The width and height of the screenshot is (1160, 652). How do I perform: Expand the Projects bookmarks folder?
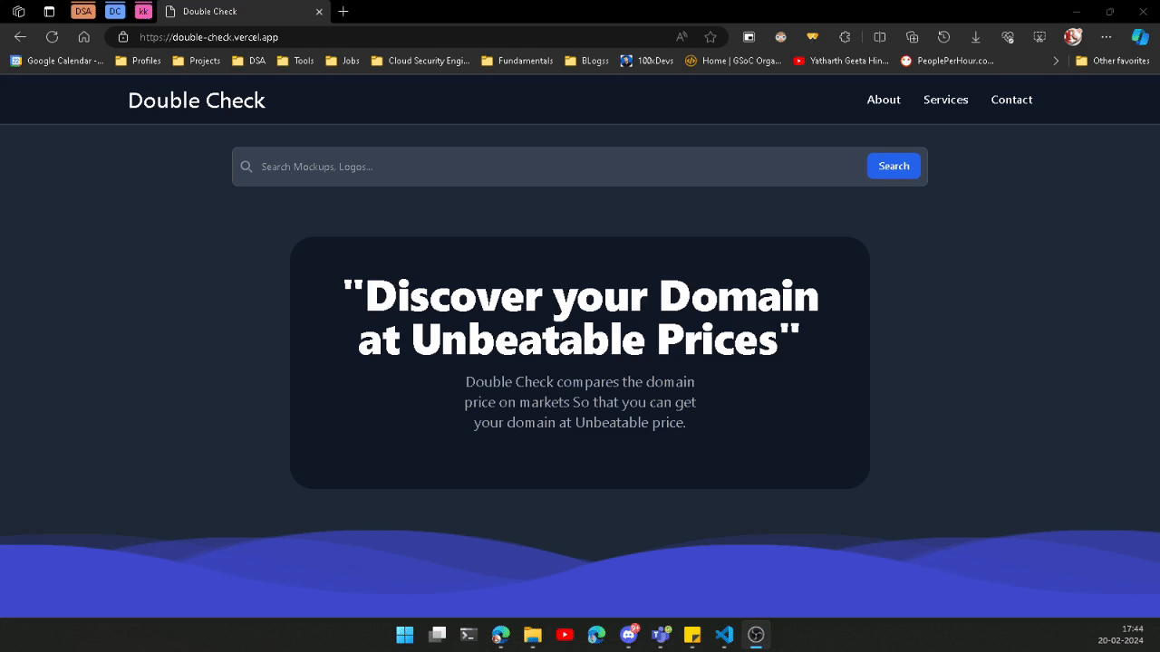pyautogui.click(x=197, y=61)
